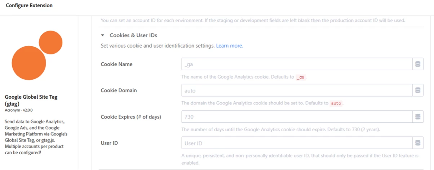Click the red auto default code snippet
Viewport: 434px width, 170px height.
336,103
